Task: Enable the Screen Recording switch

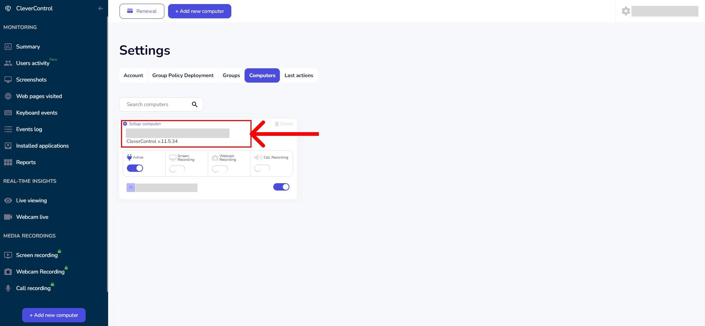Action: (x=177, y=169)
